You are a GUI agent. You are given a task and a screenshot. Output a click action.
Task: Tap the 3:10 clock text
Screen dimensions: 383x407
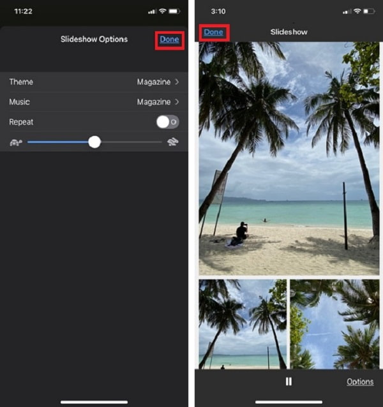tap(218, 11)
